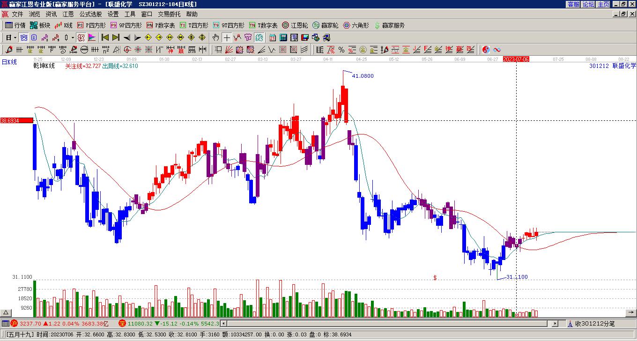Jump to last bar with the right-end arrow

(116, 37)
